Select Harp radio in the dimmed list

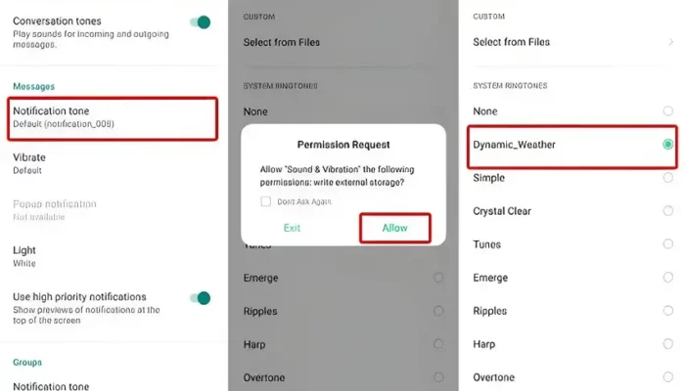(x=437, y=344)
